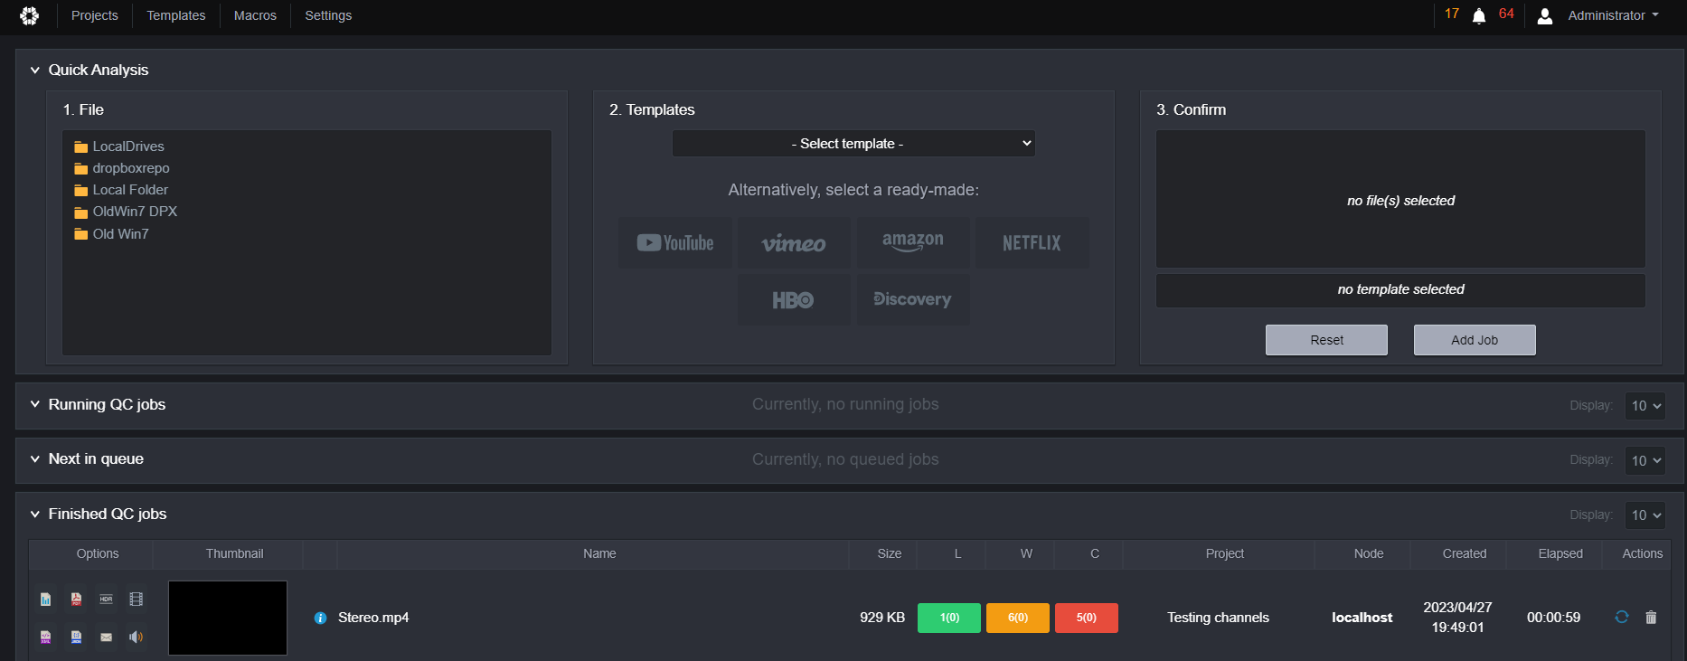Collapse the Finished QC jobs section

click(x=35, y=514)
